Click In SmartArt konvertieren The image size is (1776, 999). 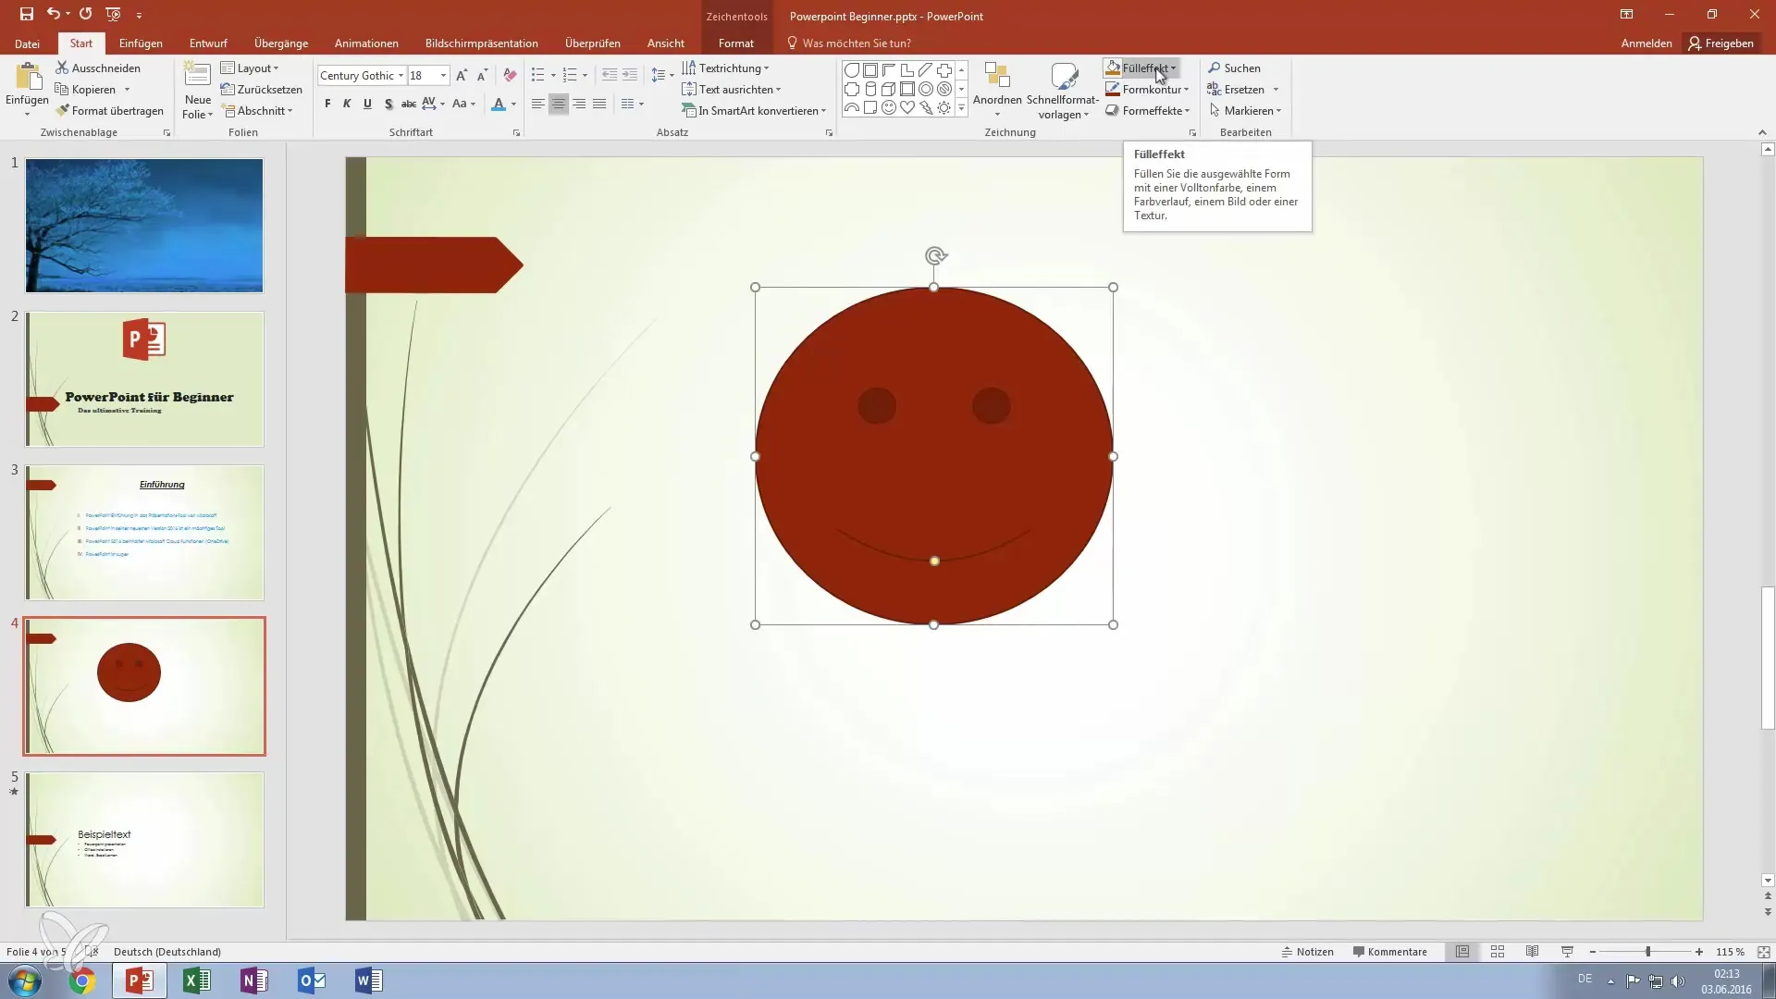[x=754, y=111]
